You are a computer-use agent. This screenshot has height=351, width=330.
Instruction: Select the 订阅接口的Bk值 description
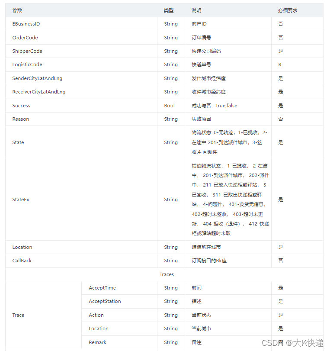(209, 261)
